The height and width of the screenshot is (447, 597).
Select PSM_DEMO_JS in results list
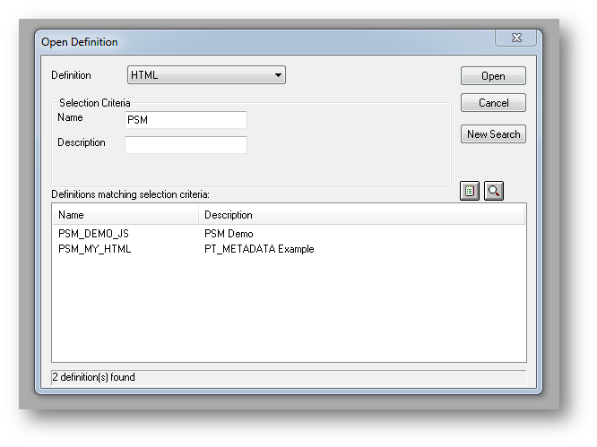(93, 234)
